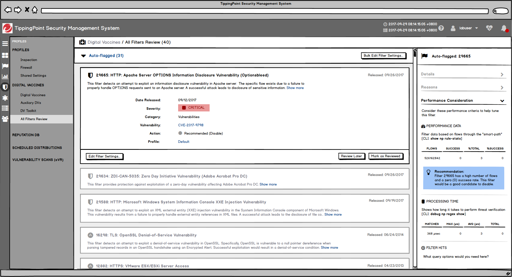512x277 pixels.
Task: Select All Filters Review menu item
Action: (41, 119)
